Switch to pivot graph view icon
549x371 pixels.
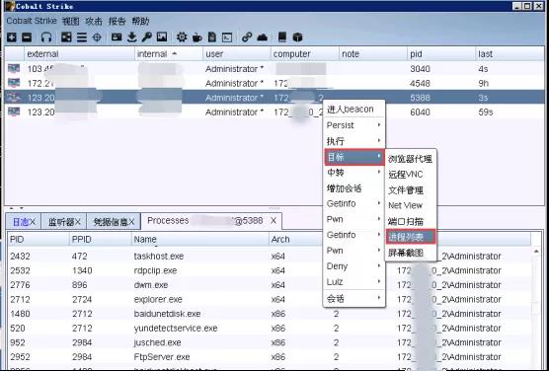tap(66, 37)
